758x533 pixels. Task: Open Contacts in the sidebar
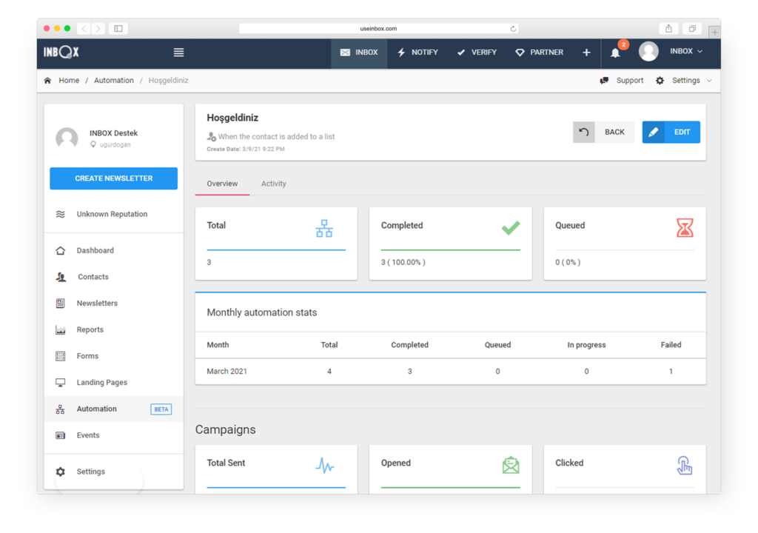[93, 277]
